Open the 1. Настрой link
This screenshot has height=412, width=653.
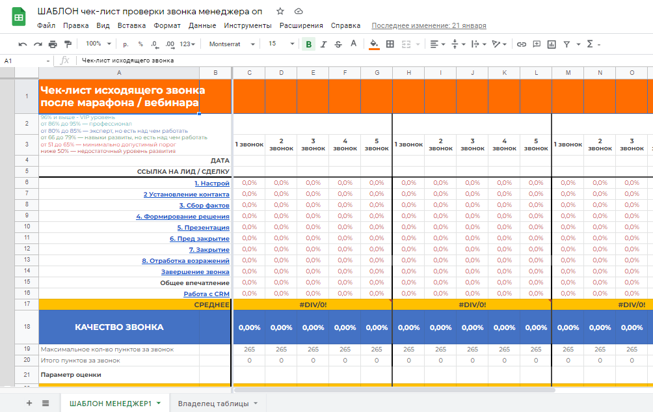(x=212, y=184)
